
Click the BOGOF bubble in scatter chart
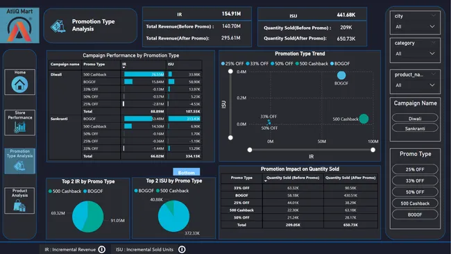click(x=341, y=76)
